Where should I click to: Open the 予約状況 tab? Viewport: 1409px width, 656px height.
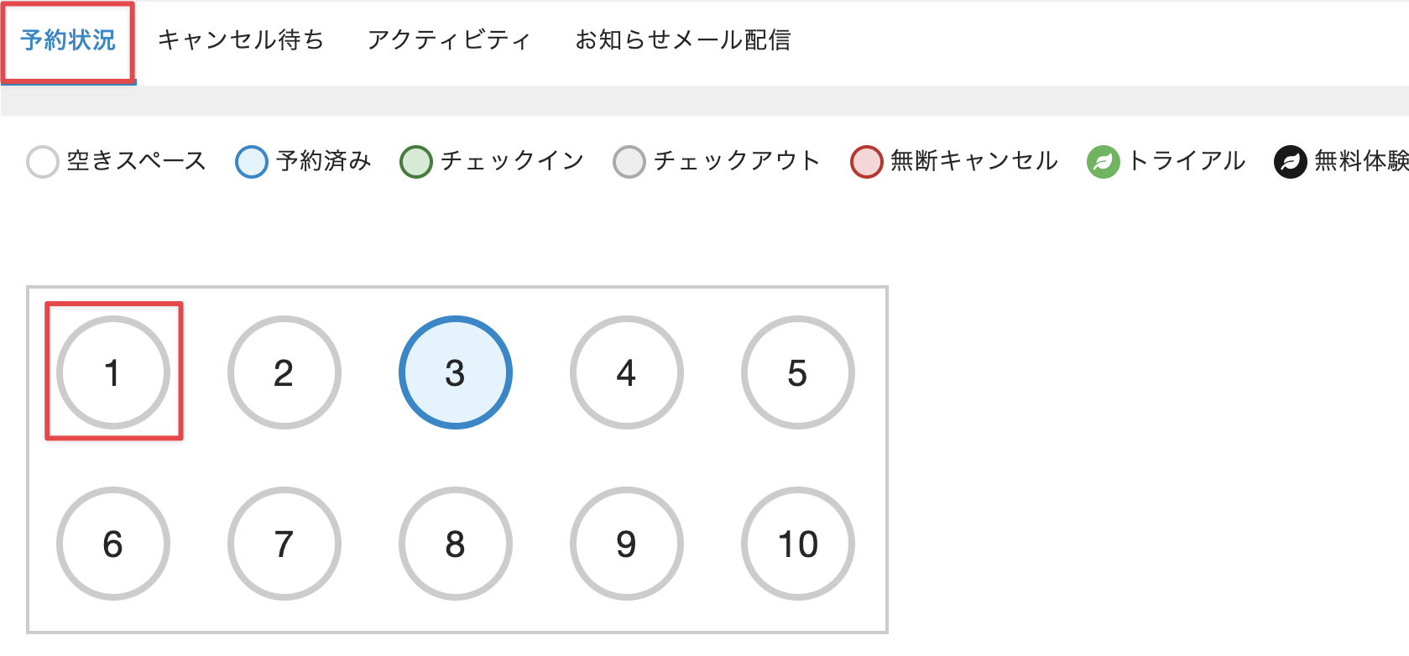(68, 40)
